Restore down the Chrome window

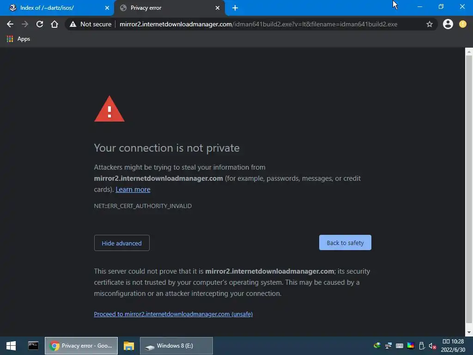pyautogui.click(x=441, y=6)
